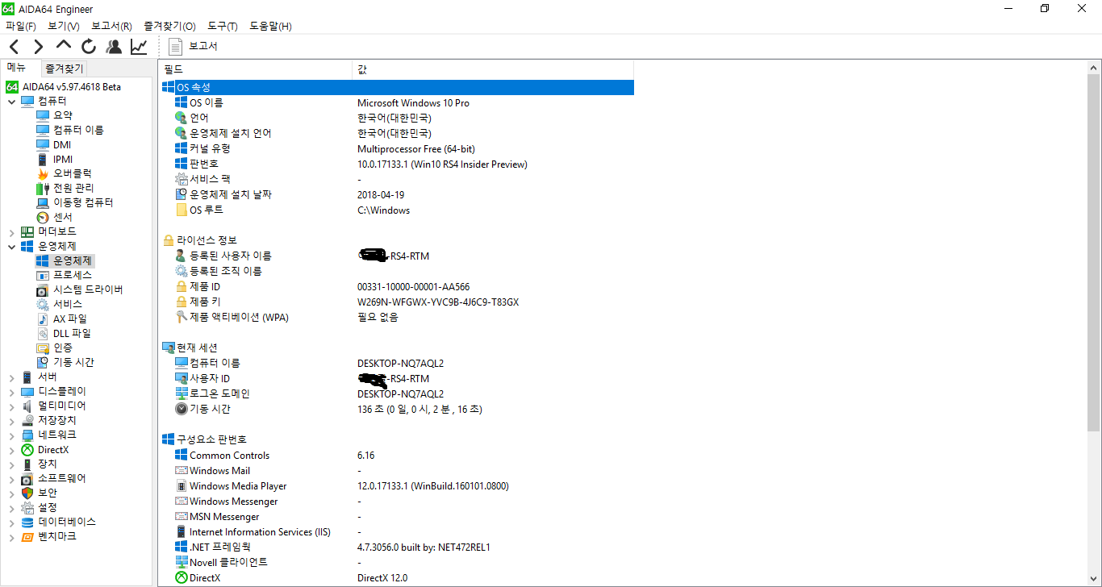Screen dimensions: 1102x587
Task: Select the AX 파일 item icon
Action: tap(43, 318)
